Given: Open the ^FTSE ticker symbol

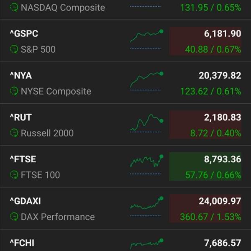Looking at the screenshot, I should tap(23, 159).
